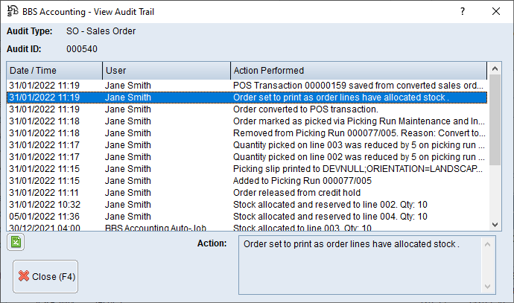Screen dimensions: 514x303
Task: Sort by the User column header
Action: click(x=166, y=70)
